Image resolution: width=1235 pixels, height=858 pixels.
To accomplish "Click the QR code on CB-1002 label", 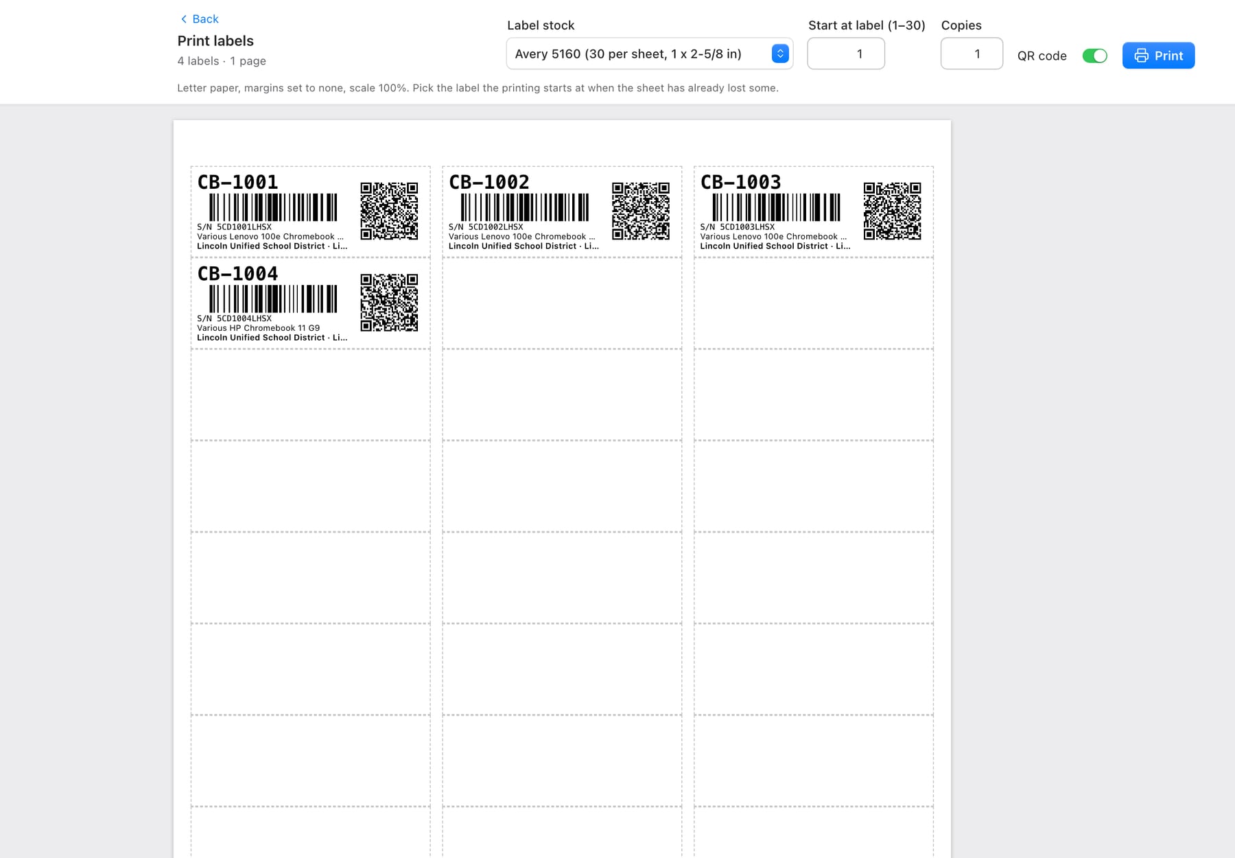I will click(x=641, y=211).
